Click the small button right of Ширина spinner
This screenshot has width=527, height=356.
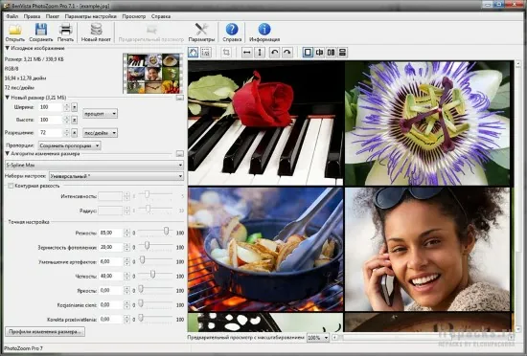[75, 107]
